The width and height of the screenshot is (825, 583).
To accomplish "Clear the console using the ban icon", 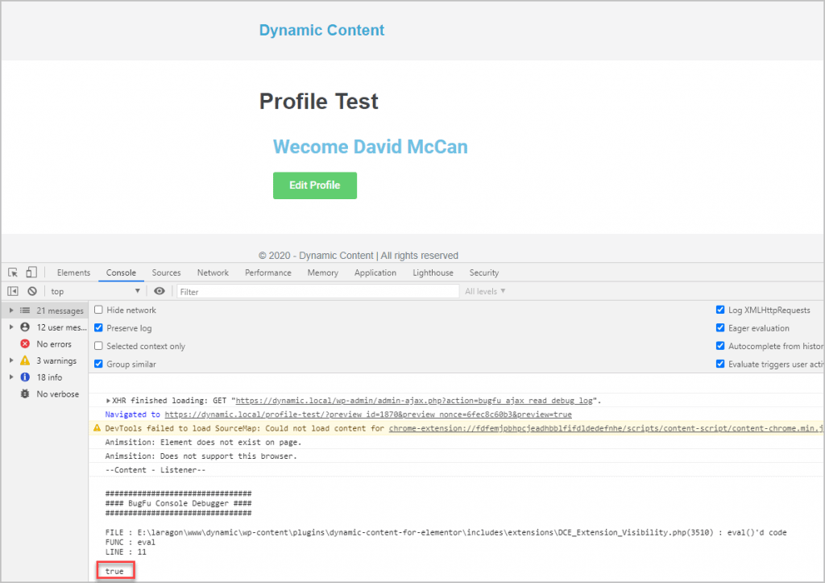I will click(x=32, y=291).
